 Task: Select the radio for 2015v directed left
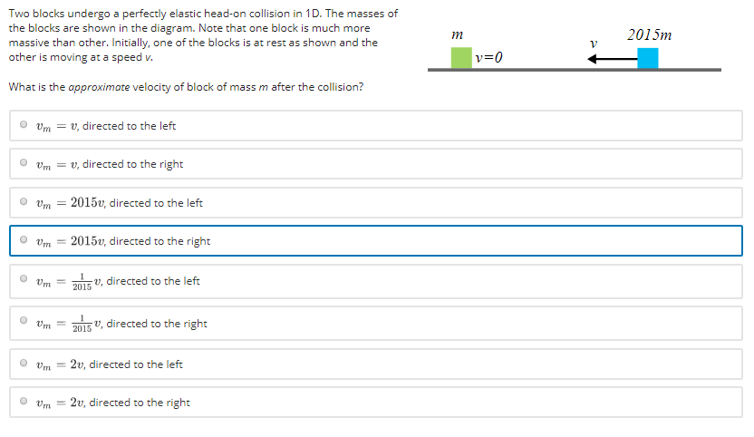[x=23, y=202]
